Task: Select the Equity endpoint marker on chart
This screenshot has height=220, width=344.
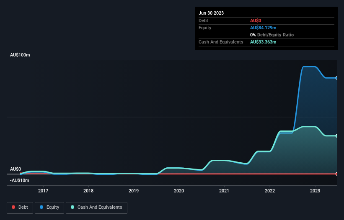Action: click(x=337, y=78)
